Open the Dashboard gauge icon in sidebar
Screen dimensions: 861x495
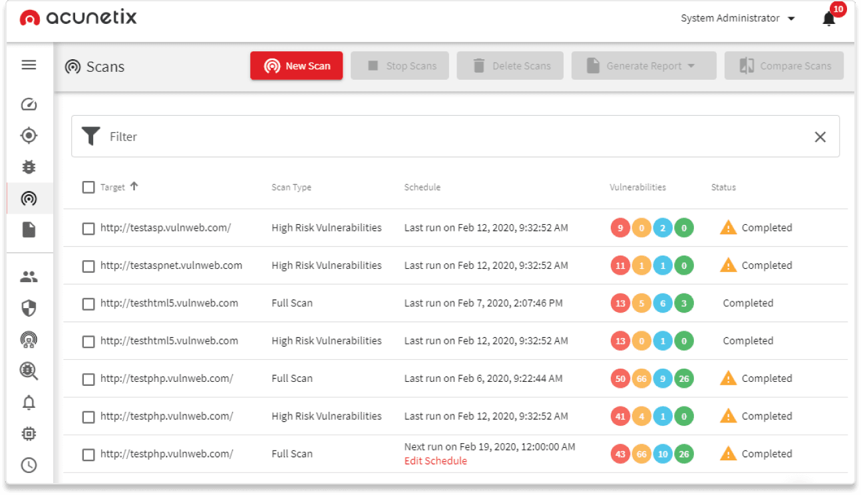click(x=29, y=104)
